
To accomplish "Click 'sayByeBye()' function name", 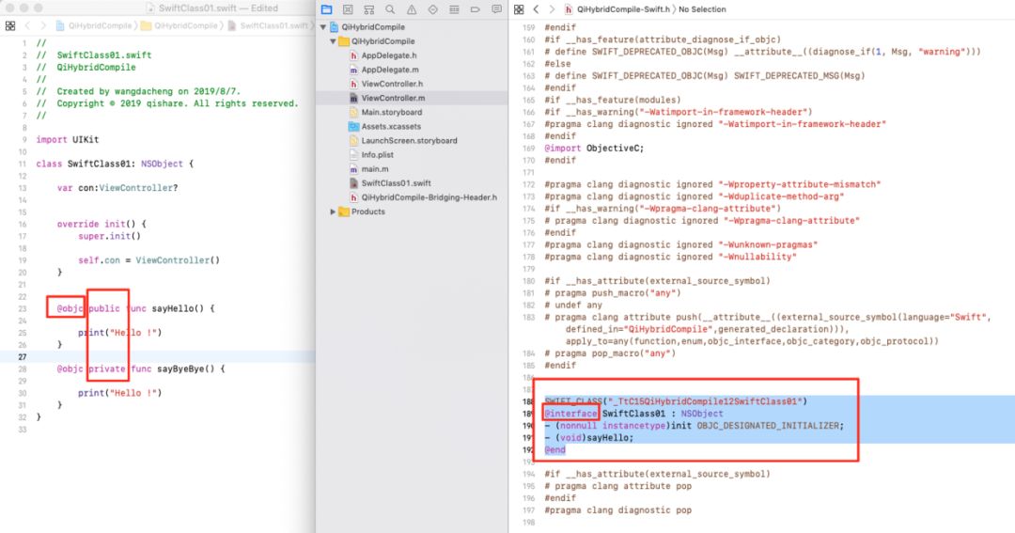I will (185, 369).
